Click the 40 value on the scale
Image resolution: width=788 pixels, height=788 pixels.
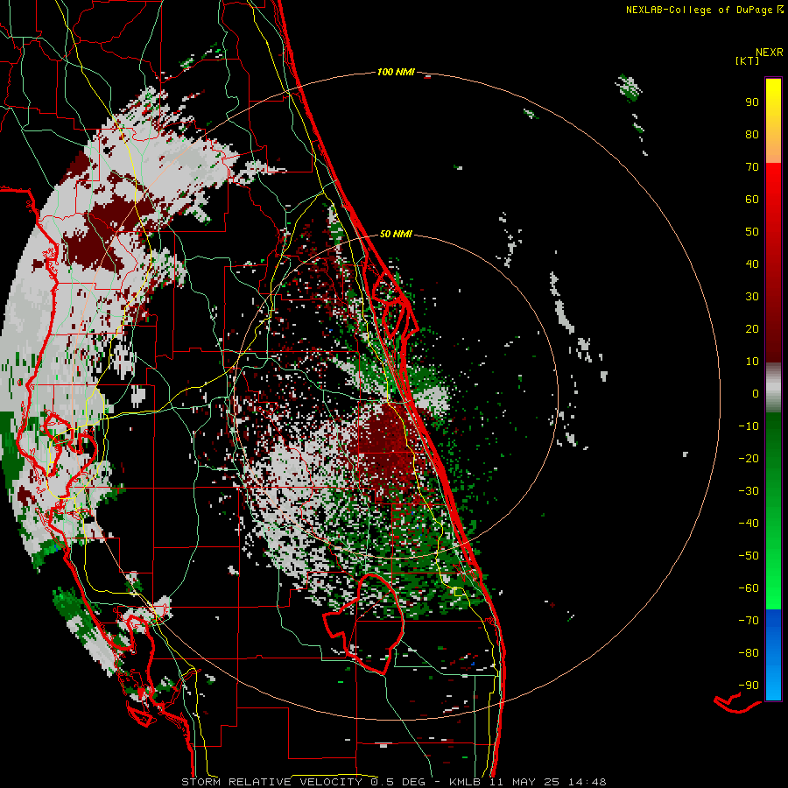tap(752, 264)
